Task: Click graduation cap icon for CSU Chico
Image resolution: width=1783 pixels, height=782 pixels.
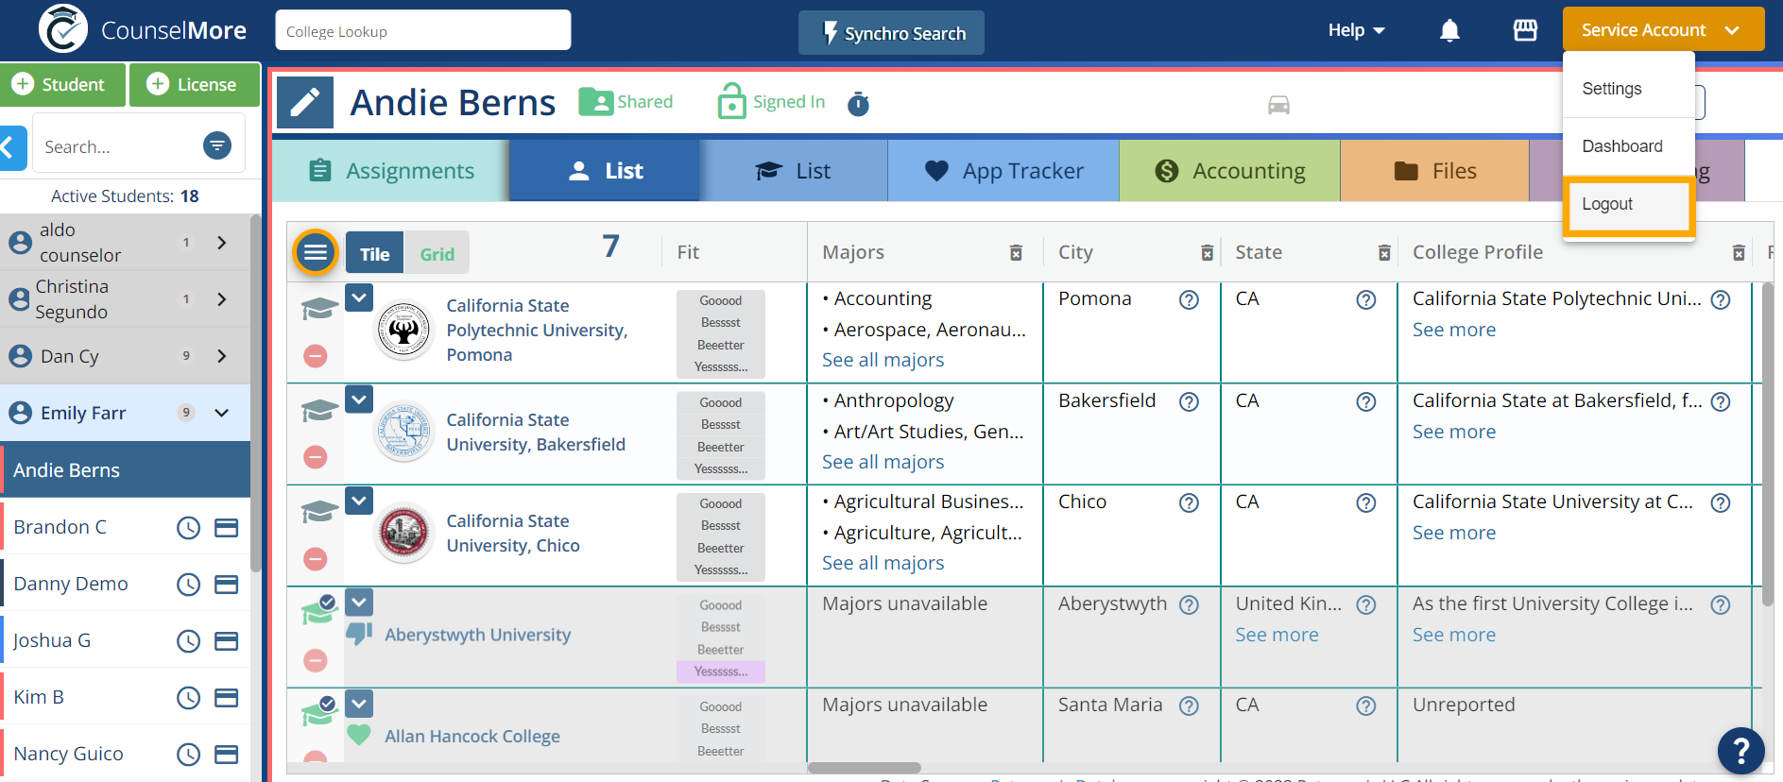Action: pyautogui.click(x=319, y=512)
